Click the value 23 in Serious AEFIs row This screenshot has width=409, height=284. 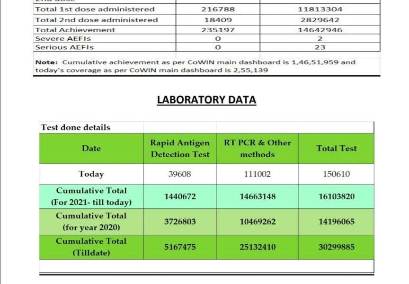320,47
